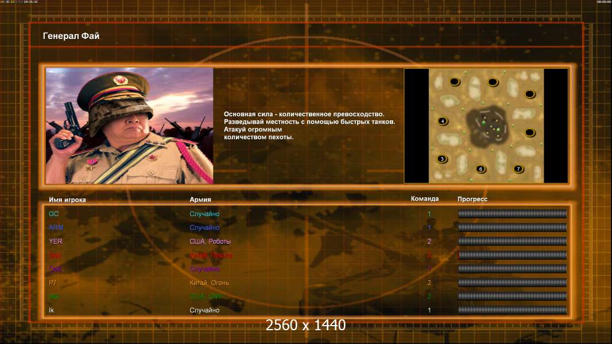Select player name "P7" in the list
The image size is (612, 344).
pos(52,283)
